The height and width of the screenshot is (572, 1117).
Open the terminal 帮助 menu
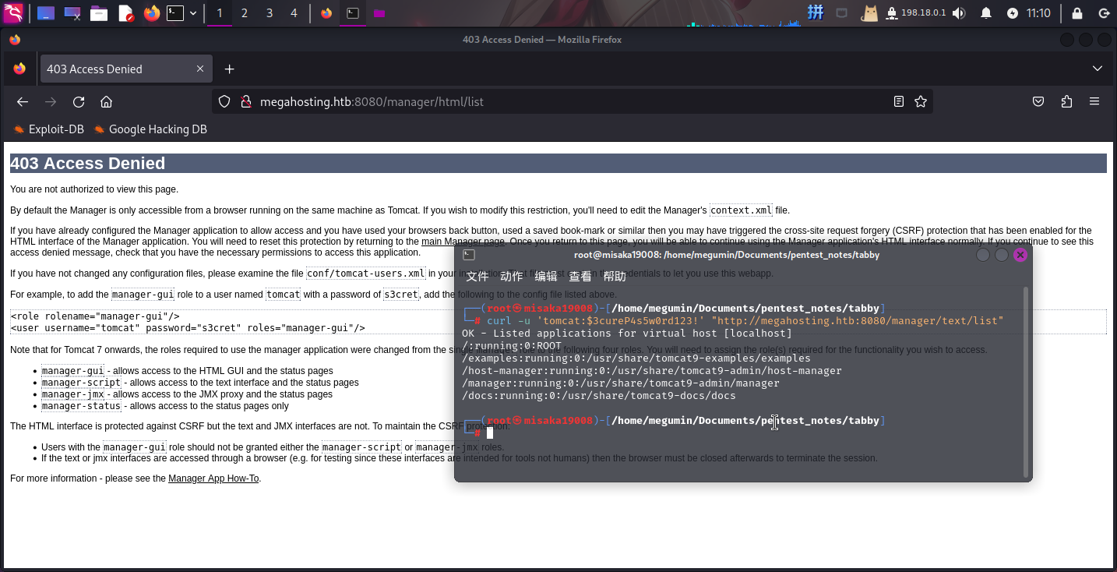pos(615,277)
